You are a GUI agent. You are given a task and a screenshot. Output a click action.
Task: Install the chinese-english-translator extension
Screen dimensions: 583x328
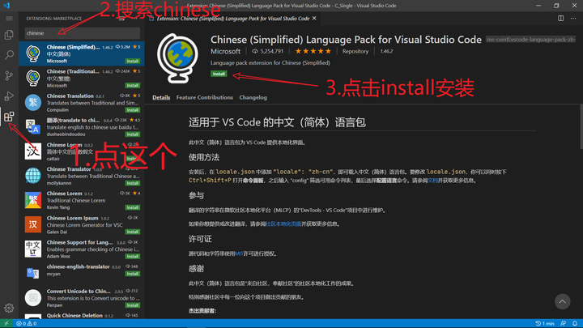point(132,274)
